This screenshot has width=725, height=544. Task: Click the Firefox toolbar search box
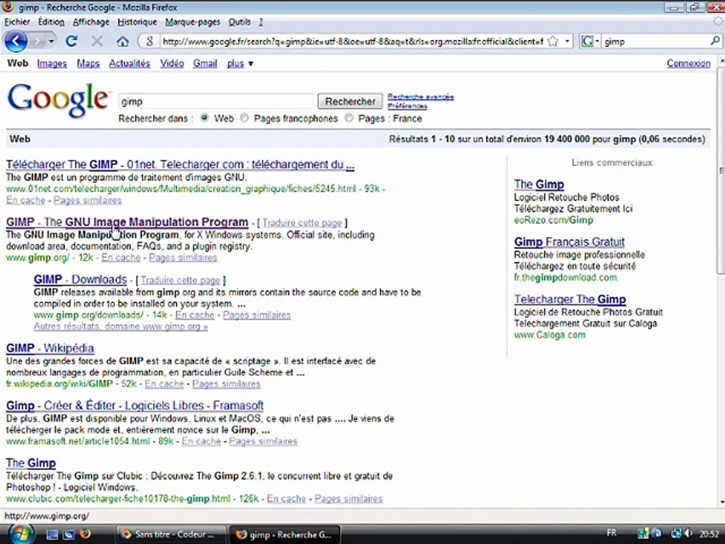[x=655, y=42]
